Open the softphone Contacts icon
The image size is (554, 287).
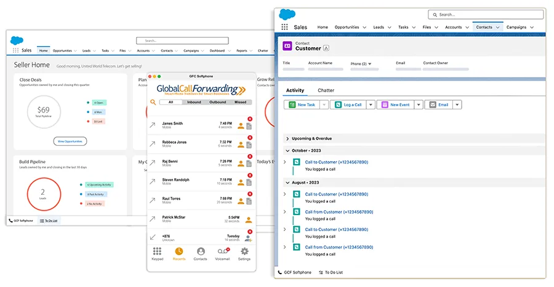coord(201,252)
